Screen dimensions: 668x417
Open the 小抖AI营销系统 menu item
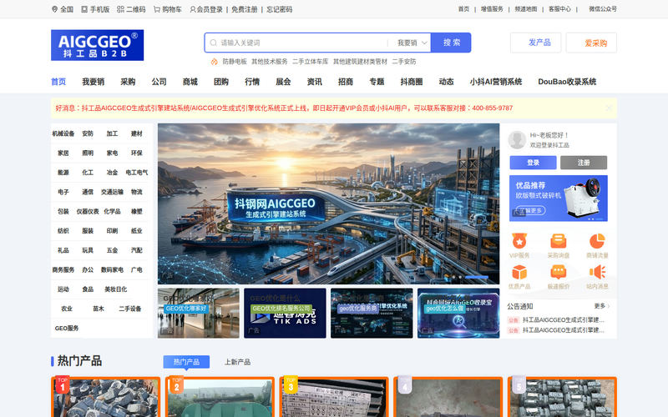pos(496,82)
